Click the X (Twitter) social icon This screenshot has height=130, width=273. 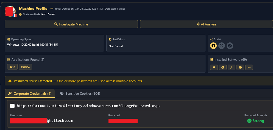pos(222,46)
